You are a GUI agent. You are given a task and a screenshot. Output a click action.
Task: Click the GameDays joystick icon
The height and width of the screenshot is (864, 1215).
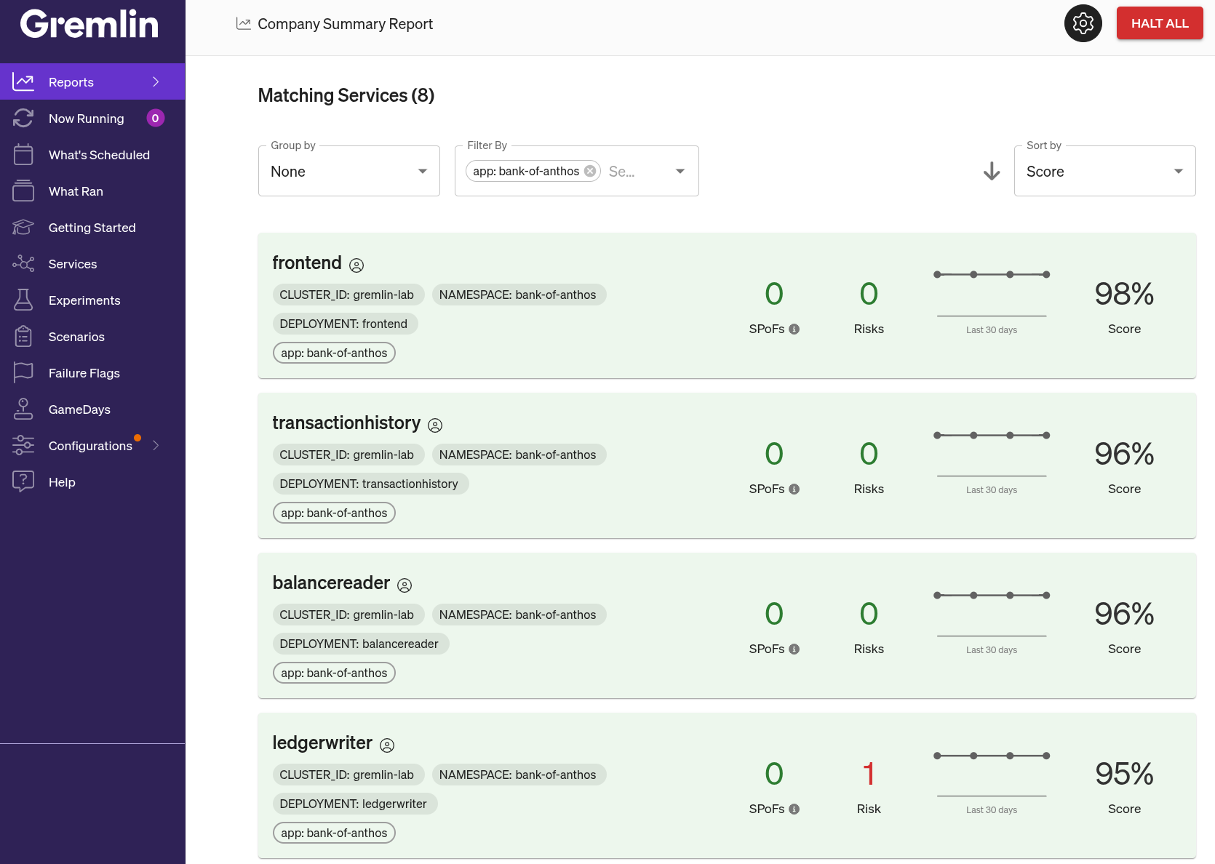click(23, 409)
